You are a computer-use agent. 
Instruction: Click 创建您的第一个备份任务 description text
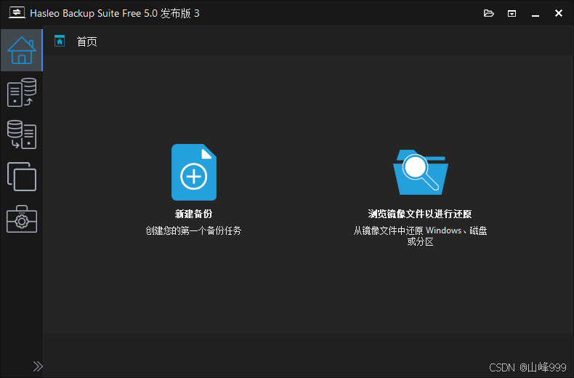194,230
